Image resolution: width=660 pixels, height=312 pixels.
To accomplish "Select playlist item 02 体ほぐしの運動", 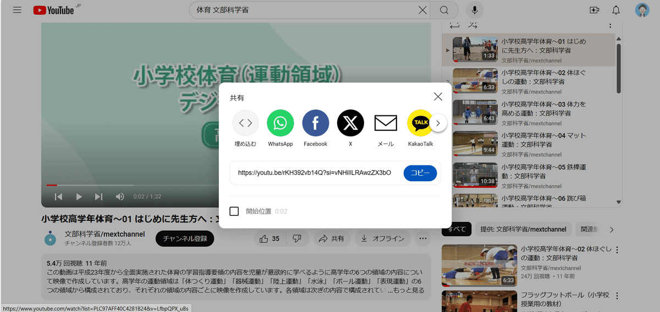I will 529,81.
